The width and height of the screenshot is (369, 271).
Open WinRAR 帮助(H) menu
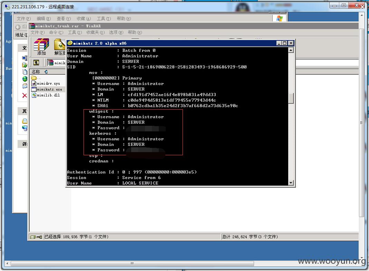click(135, 32)
